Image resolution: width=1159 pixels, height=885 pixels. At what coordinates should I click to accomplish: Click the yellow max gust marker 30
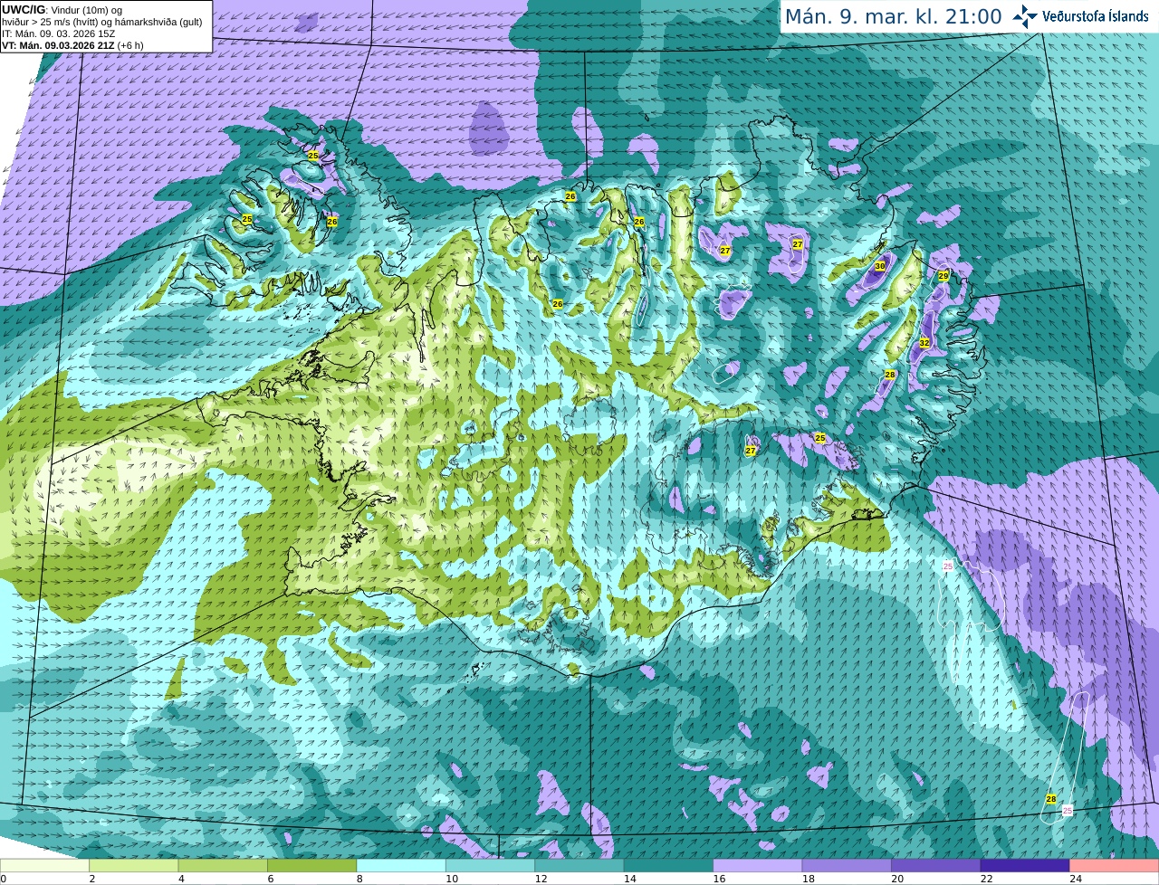(880, 266)
